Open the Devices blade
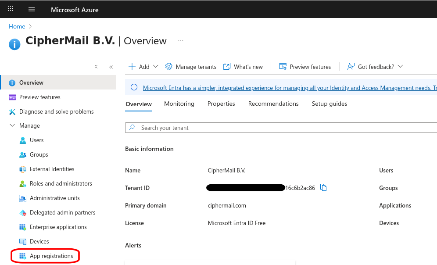437x265 pixels. pos(39,241)
